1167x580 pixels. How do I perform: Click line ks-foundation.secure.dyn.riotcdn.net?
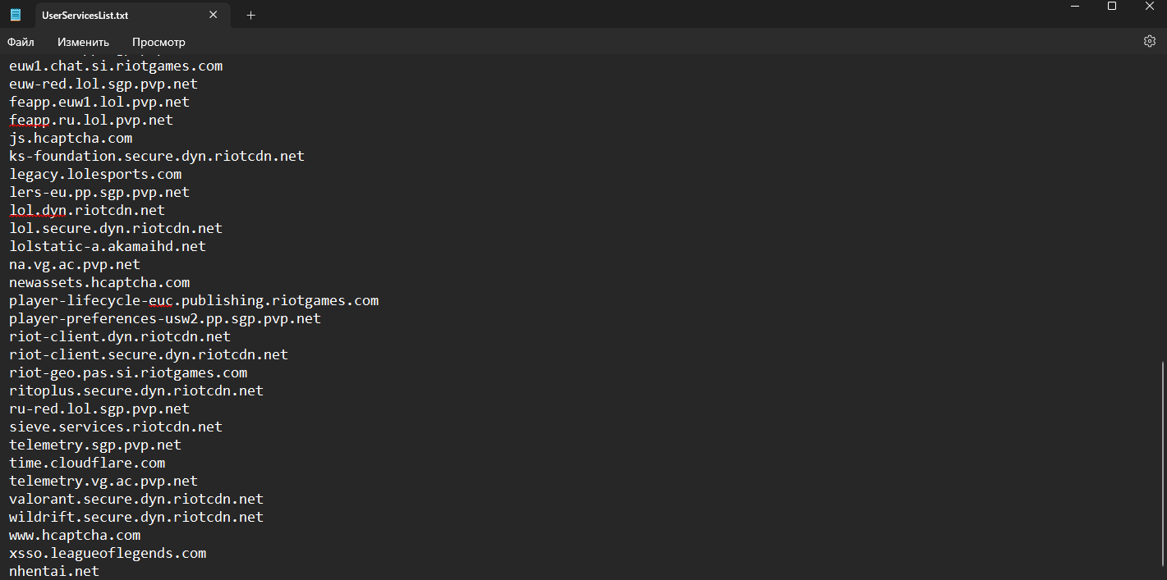tap(157, 156)
